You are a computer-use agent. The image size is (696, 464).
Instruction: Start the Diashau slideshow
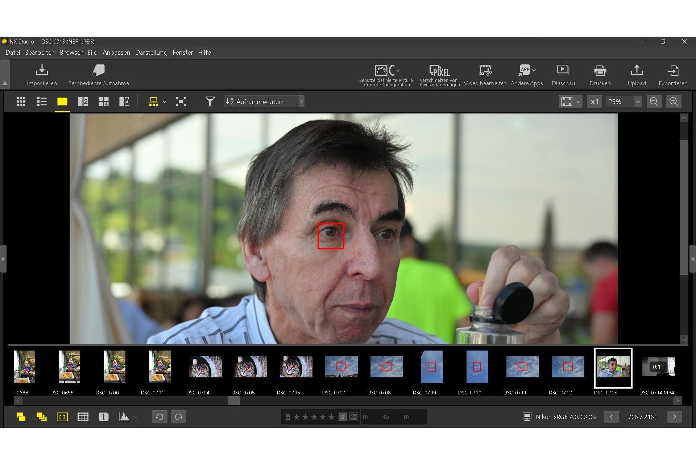click(x=563, y=75)
